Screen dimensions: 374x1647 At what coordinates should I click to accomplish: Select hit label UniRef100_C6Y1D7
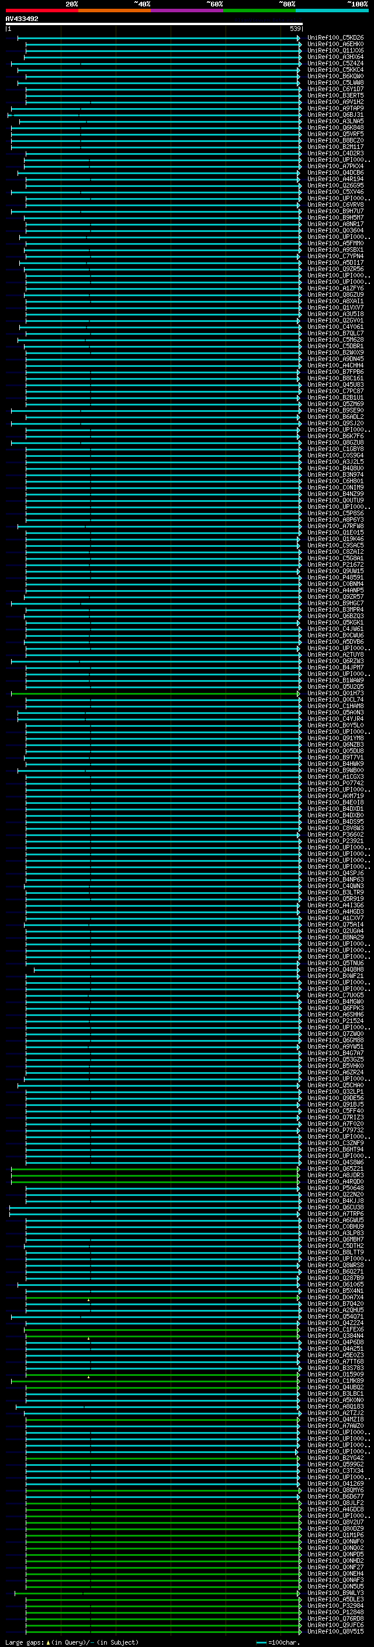[335, 89]
